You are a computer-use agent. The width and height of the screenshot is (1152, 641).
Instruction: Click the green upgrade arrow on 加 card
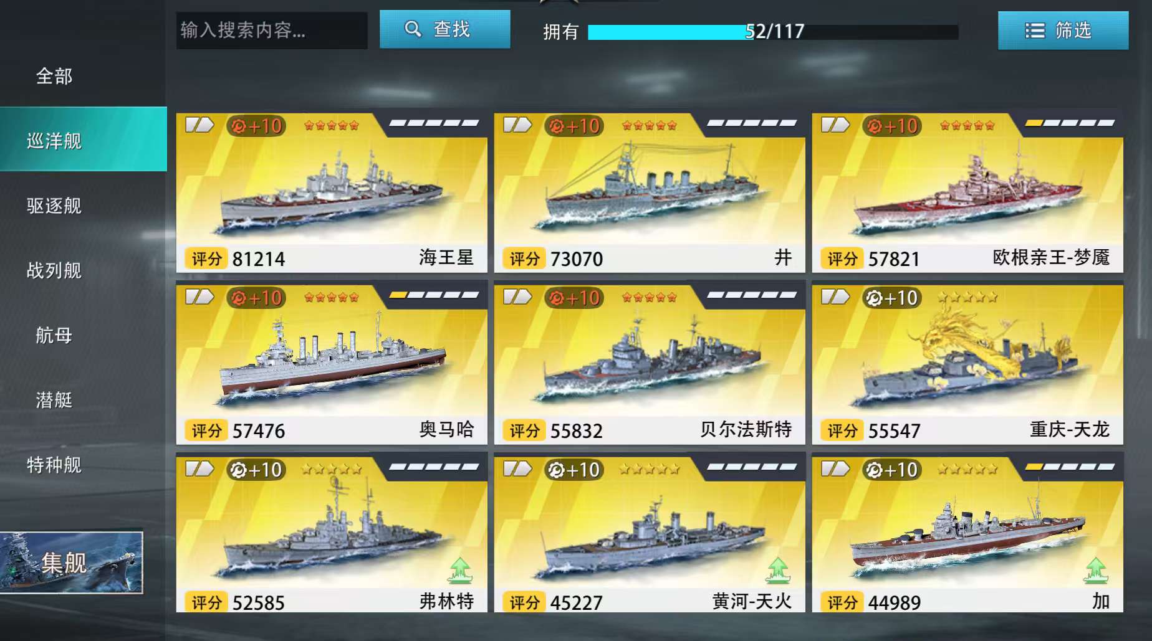(x=1096, y=570)
